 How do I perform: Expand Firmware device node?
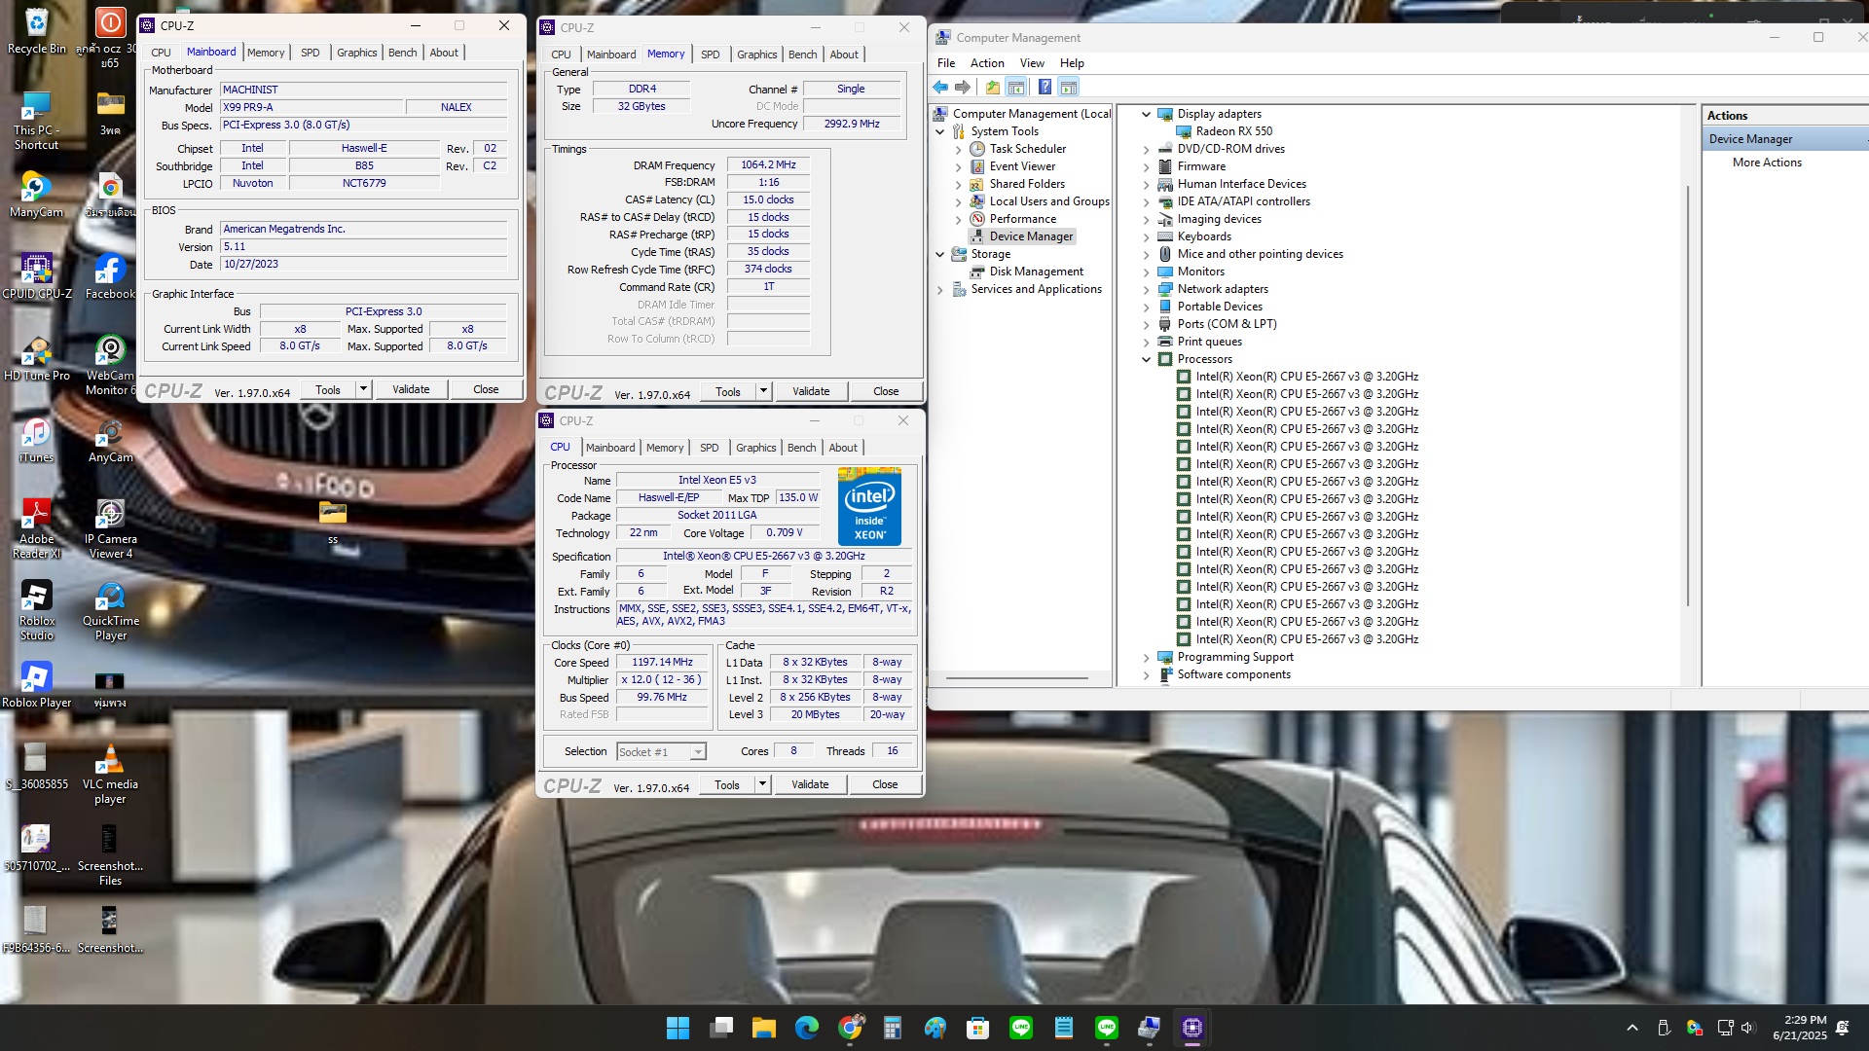coord(1146,166)
